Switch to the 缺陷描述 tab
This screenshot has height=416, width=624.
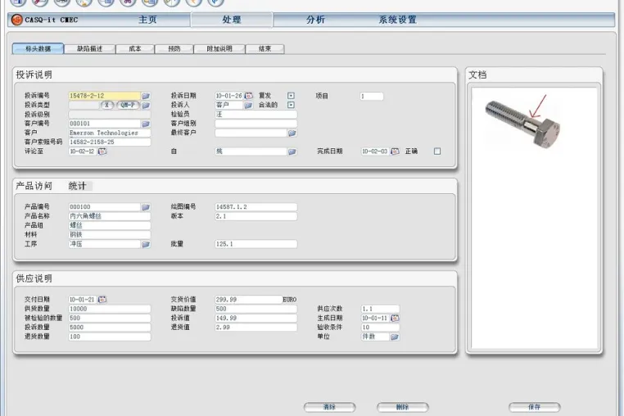click(89, 48)
